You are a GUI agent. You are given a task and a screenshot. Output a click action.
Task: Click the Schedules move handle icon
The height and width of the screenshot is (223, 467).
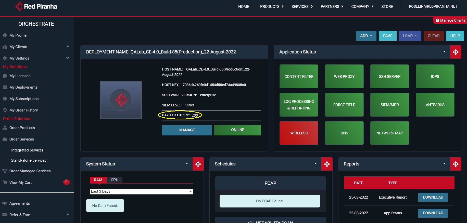pos(327,164)
